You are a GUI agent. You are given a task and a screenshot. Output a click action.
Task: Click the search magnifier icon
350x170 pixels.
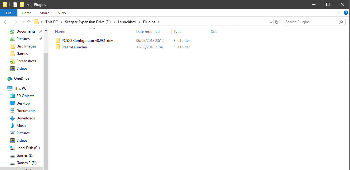341,22
